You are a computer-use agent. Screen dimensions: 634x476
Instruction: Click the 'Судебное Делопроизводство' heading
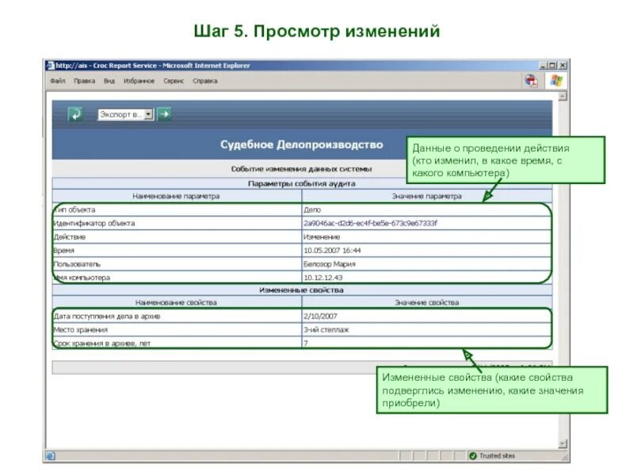(302, 144)
